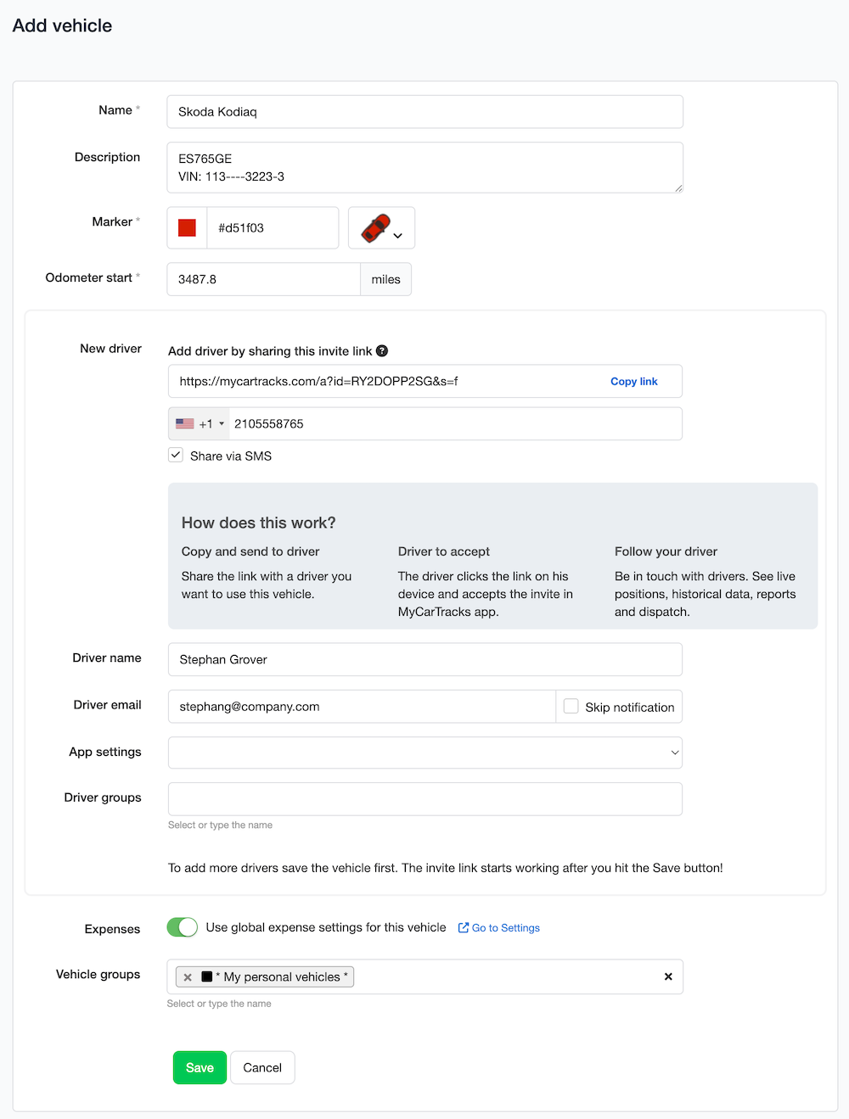This screenshot has width=849, height=1119.
Task: Click the Copy link button
Action: (x=633, y=382)
